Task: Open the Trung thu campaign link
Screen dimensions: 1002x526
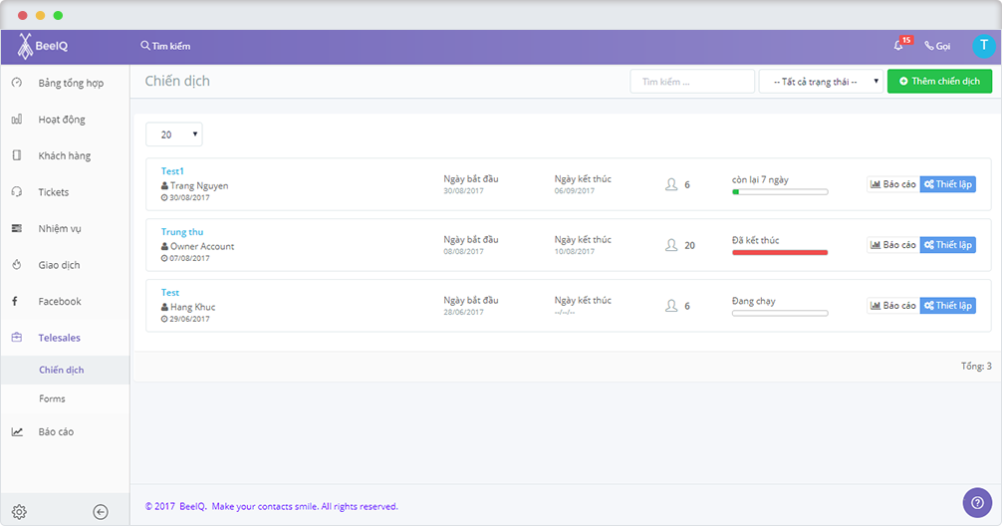Action: pyautogui.click(x=182, y=232)
